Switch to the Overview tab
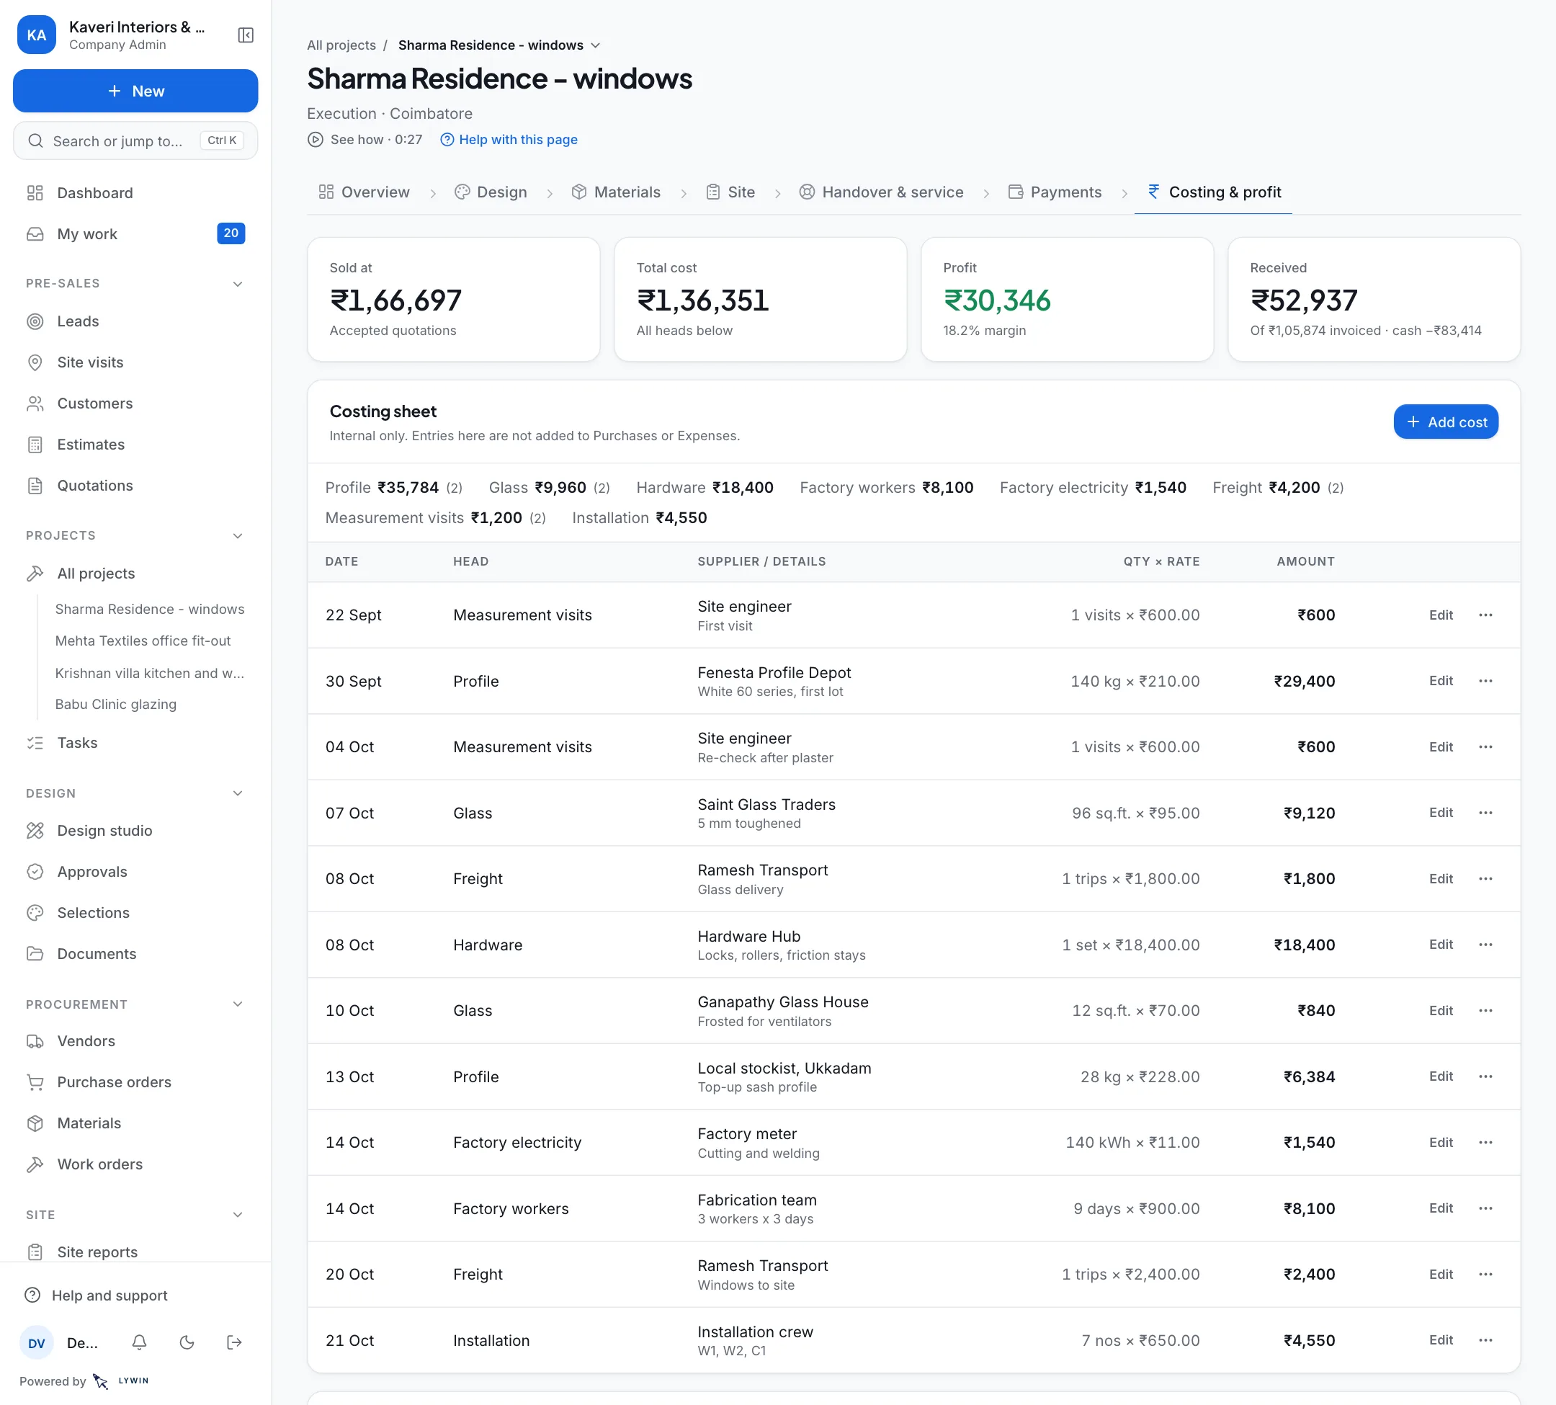 [x=365, y=192]
